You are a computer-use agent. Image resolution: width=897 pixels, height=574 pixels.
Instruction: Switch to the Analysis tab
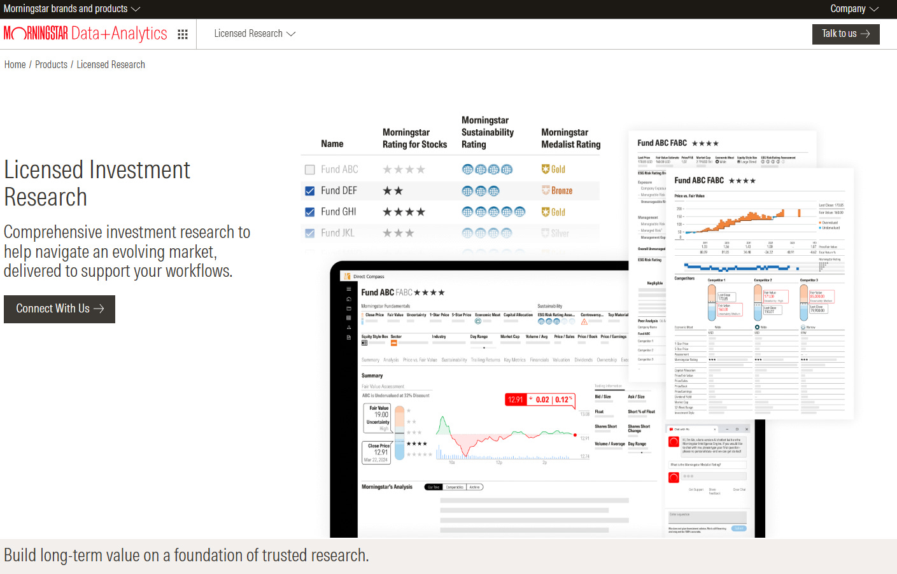tap(391, 360)
